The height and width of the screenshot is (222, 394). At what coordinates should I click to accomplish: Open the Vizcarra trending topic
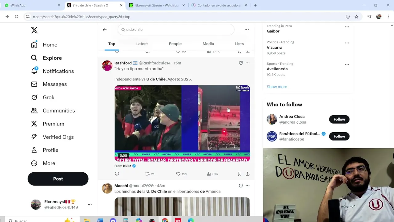pos(274,47)
